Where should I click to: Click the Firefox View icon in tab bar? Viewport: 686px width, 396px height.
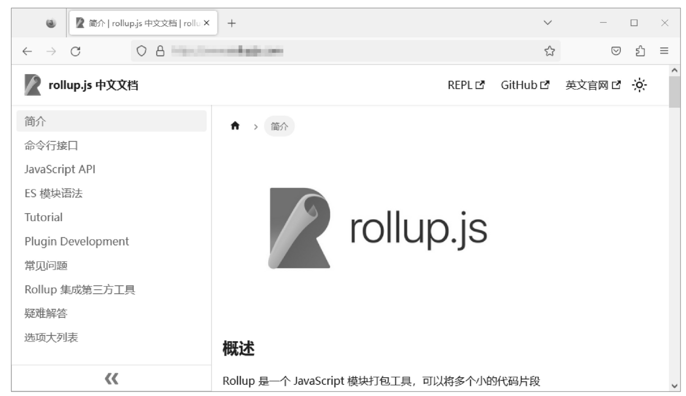point(50,23)
